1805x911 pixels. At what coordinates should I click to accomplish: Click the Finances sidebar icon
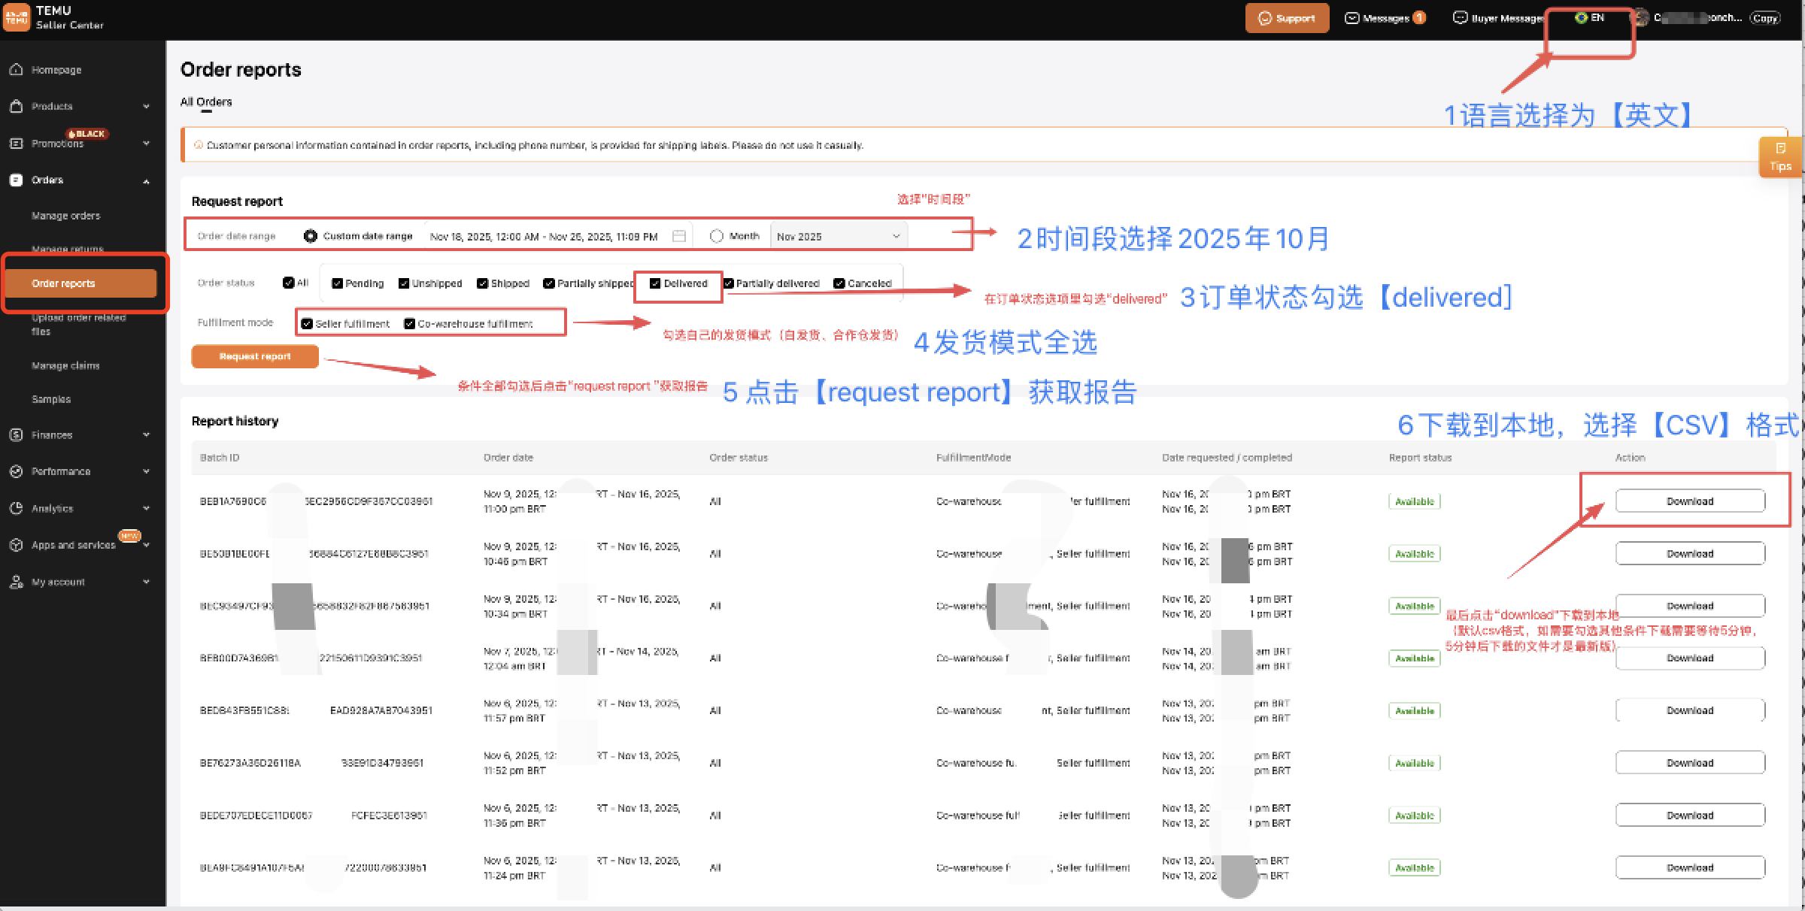tap(16, 434)
